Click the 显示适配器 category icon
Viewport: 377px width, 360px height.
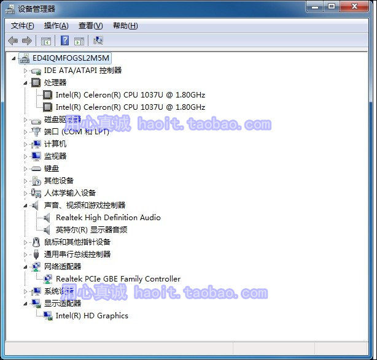coord(36,304)
